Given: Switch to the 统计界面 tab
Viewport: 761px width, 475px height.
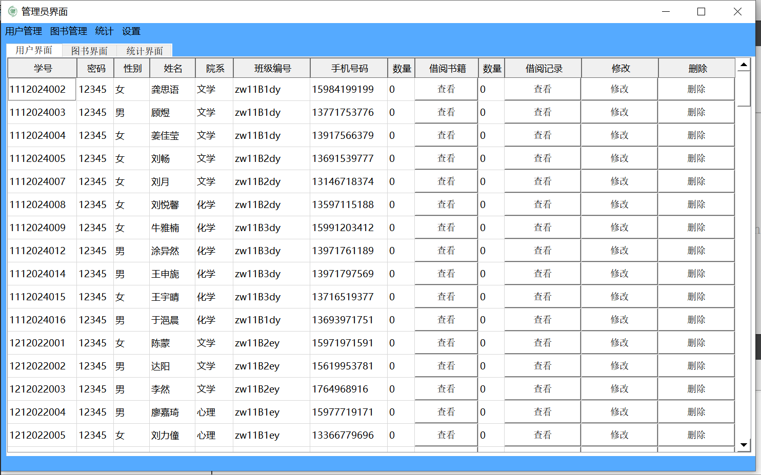Looking at the screenshot, I should point(145,51).
